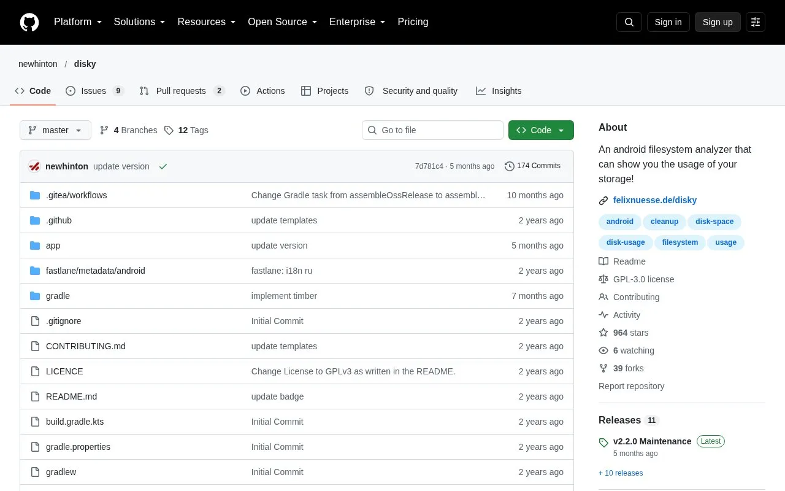The height and width of the screenshot is (491, 785).
Task: Click the newhinton avatar icon
Action: pyautogui.click(x=34, y=166)
